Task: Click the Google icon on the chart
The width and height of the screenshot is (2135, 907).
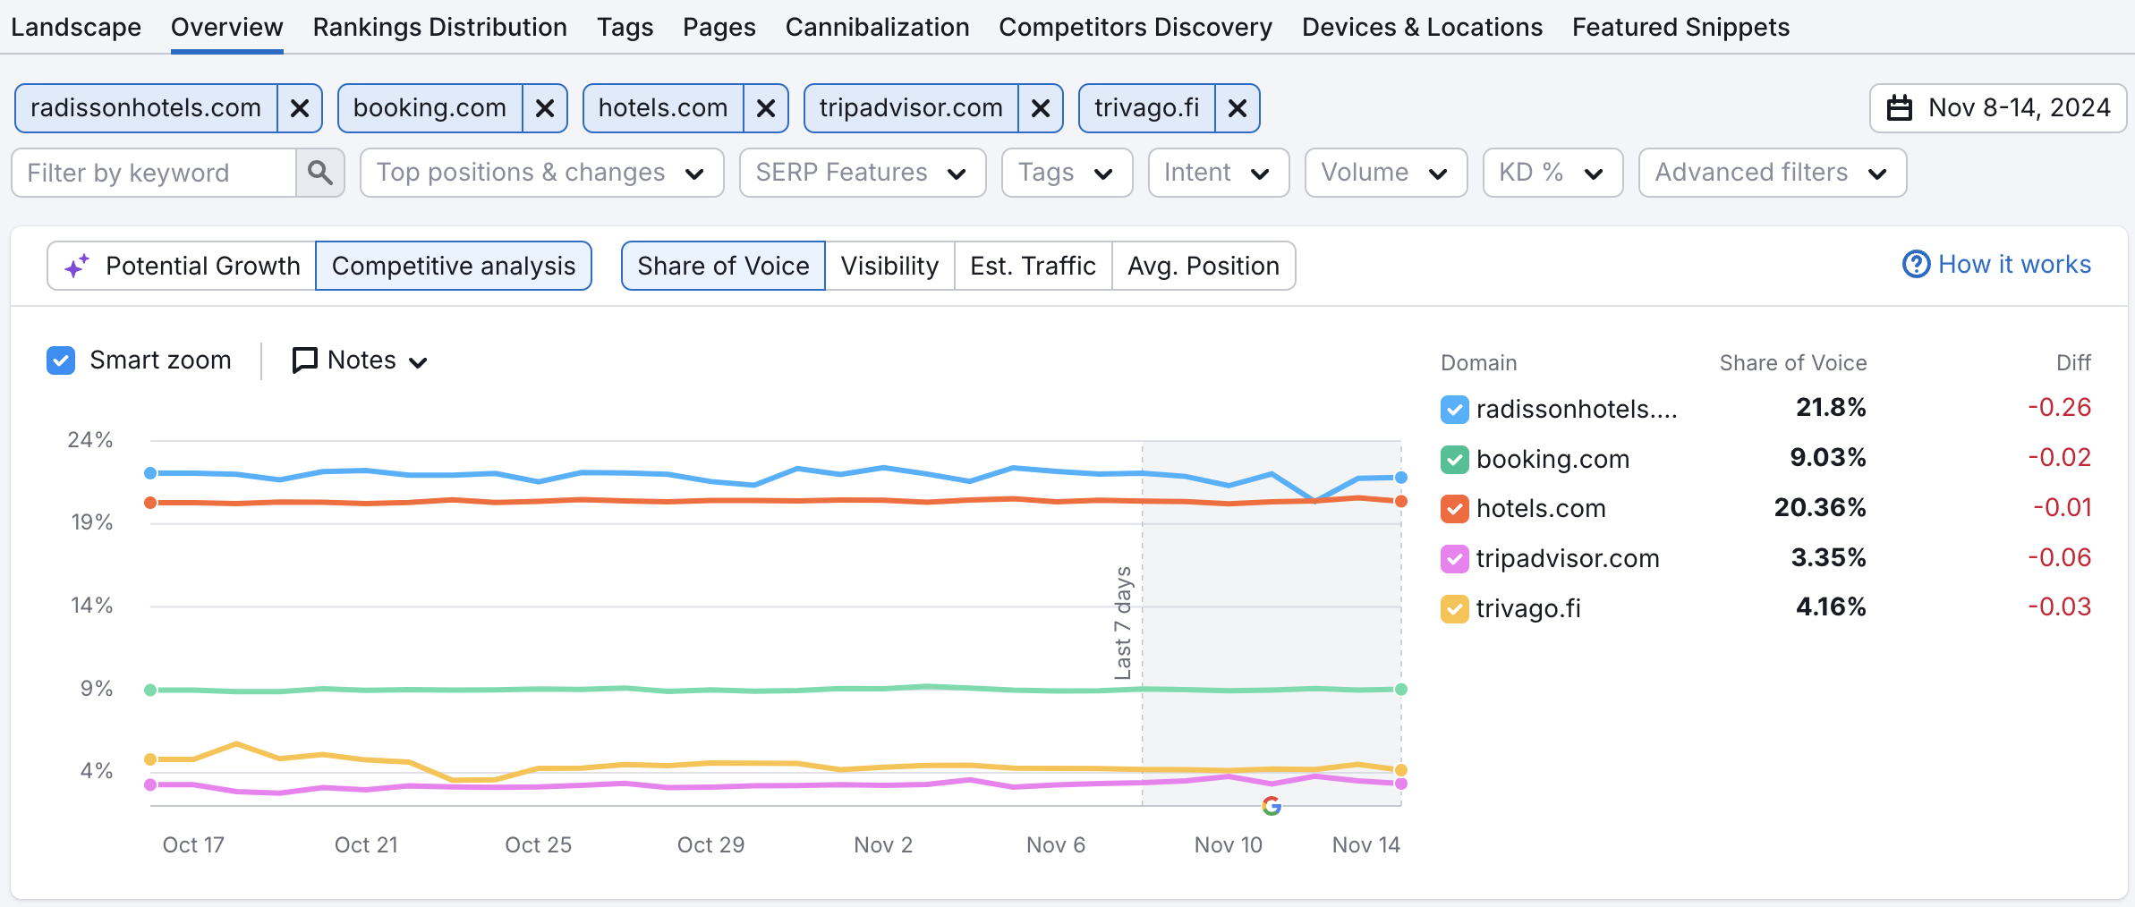Action: [1272, 806]
